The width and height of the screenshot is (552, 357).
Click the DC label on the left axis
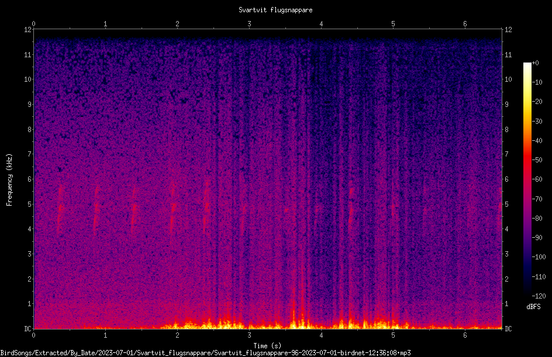[x=27, y=328]
